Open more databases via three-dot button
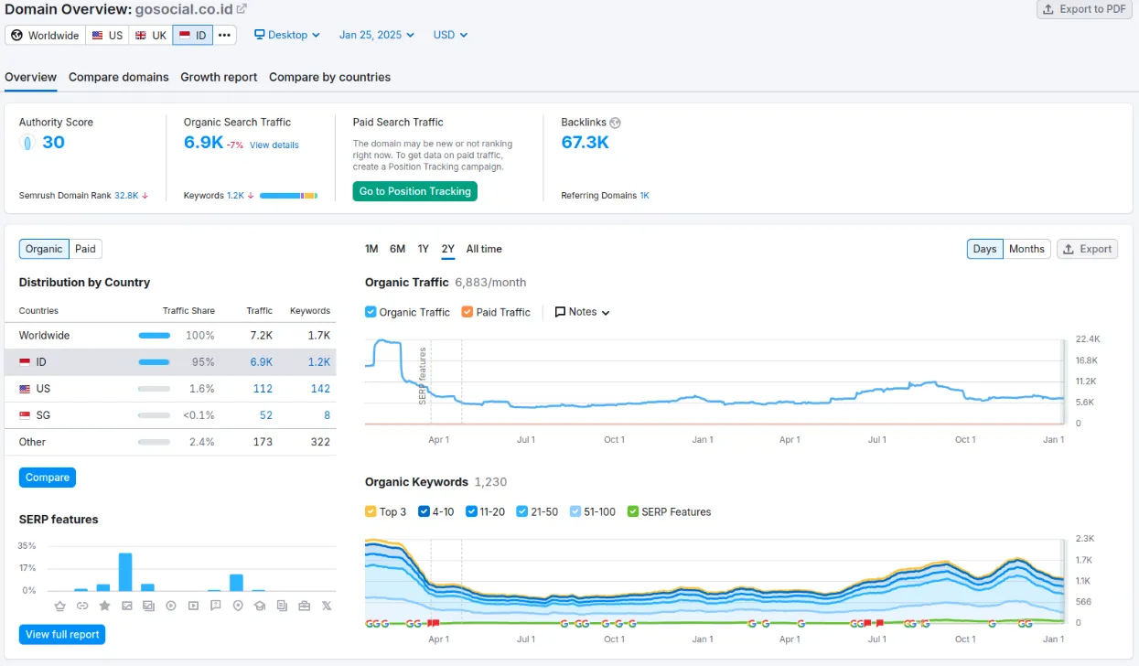Screen dimensions: 1139x666 click(225, 36)
